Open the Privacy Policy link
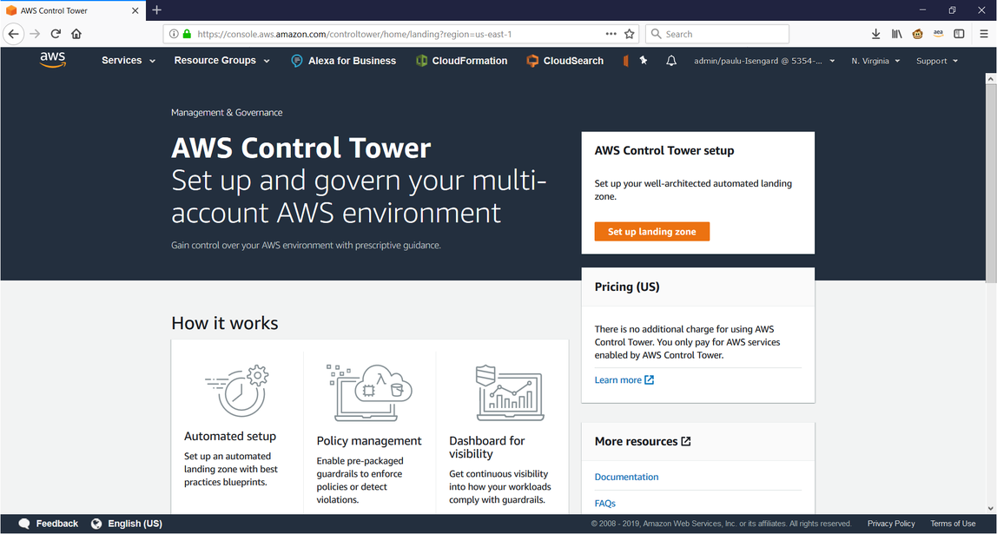The image size is (997, 534). click(x=891, y=524)
